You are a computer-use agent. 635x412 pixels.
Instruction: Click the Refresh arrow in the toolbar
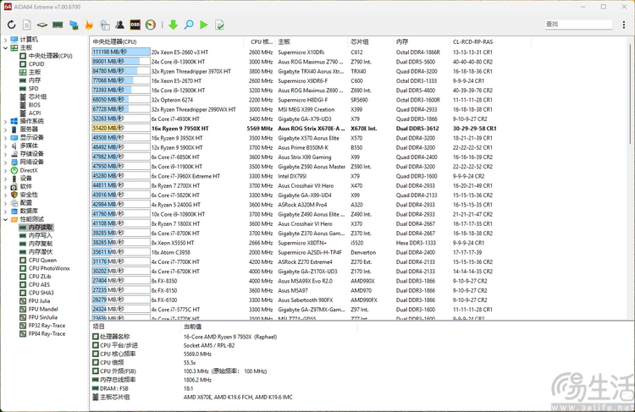[x=11, y=25]
